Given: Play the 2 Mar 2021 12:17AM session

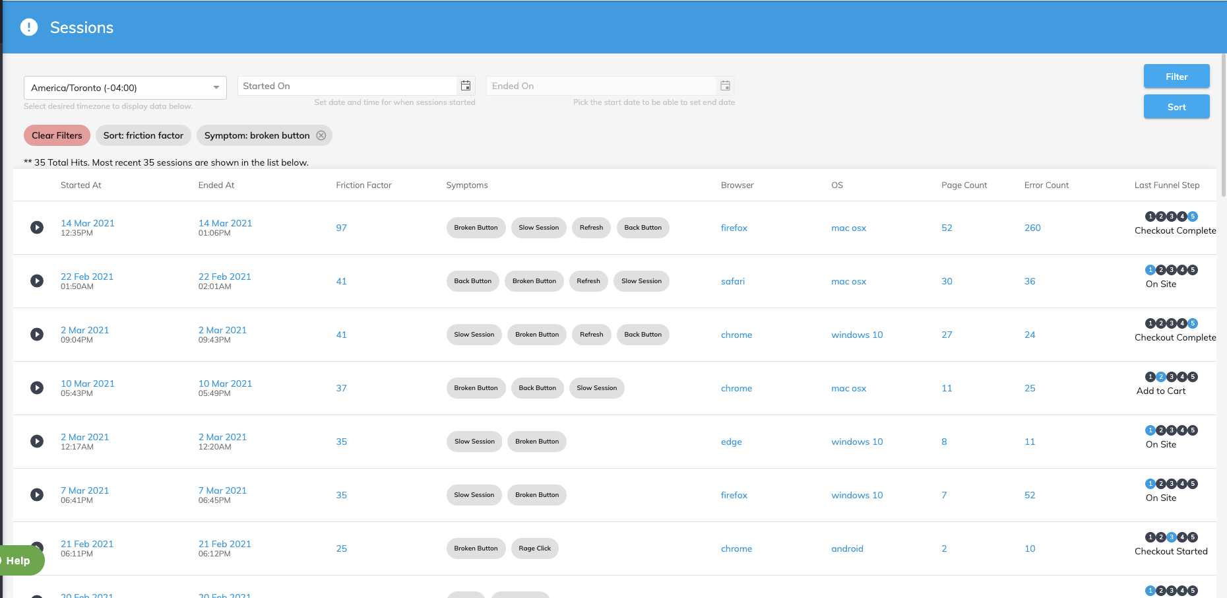Looking at the screenshot, I should coord(37,441).
